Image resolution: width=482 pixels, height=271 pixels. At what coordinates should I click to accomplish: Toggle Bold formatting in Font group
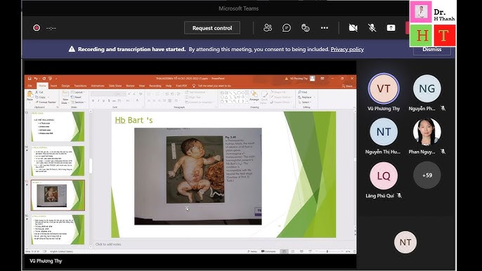(93, 101)
